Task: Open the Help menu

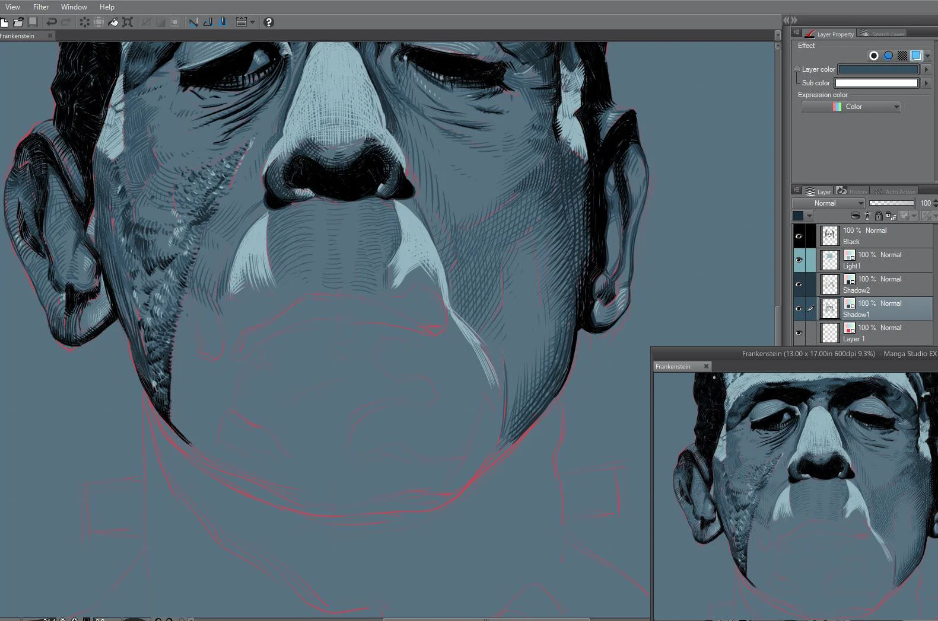Action: [x=107, y=7]
